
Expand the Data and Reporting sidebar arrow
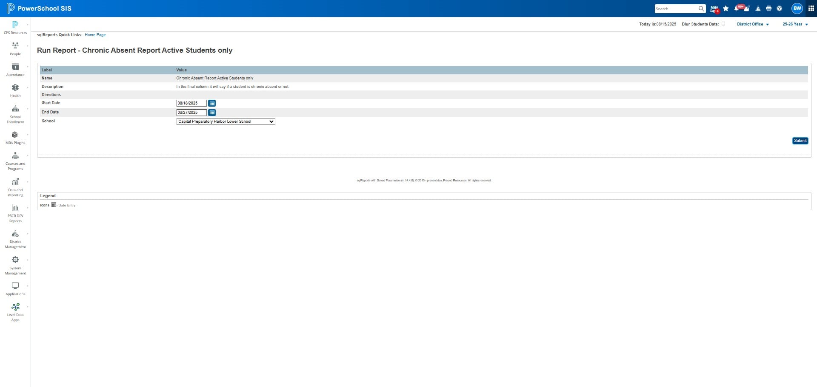pyautogui.click(x=28, y=182)
